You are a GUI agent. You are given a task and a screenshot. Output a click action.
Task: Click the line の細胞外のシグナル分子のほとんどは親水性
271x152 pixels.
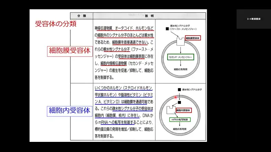(x=124, y=35)
